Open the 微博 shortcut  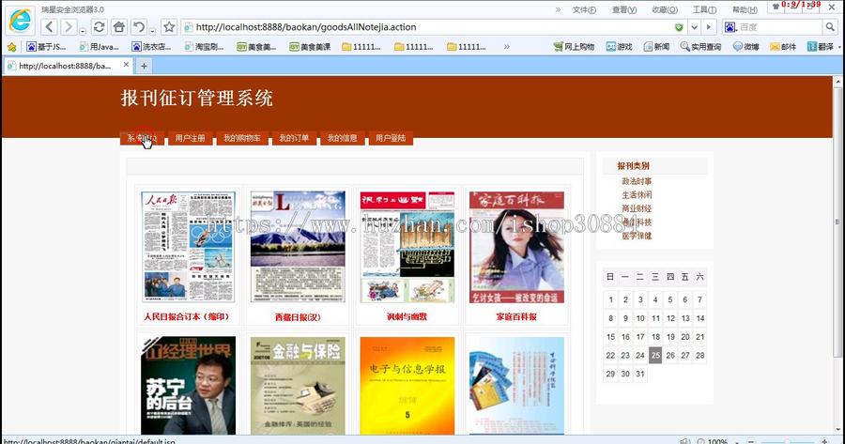tap(745, 47)
